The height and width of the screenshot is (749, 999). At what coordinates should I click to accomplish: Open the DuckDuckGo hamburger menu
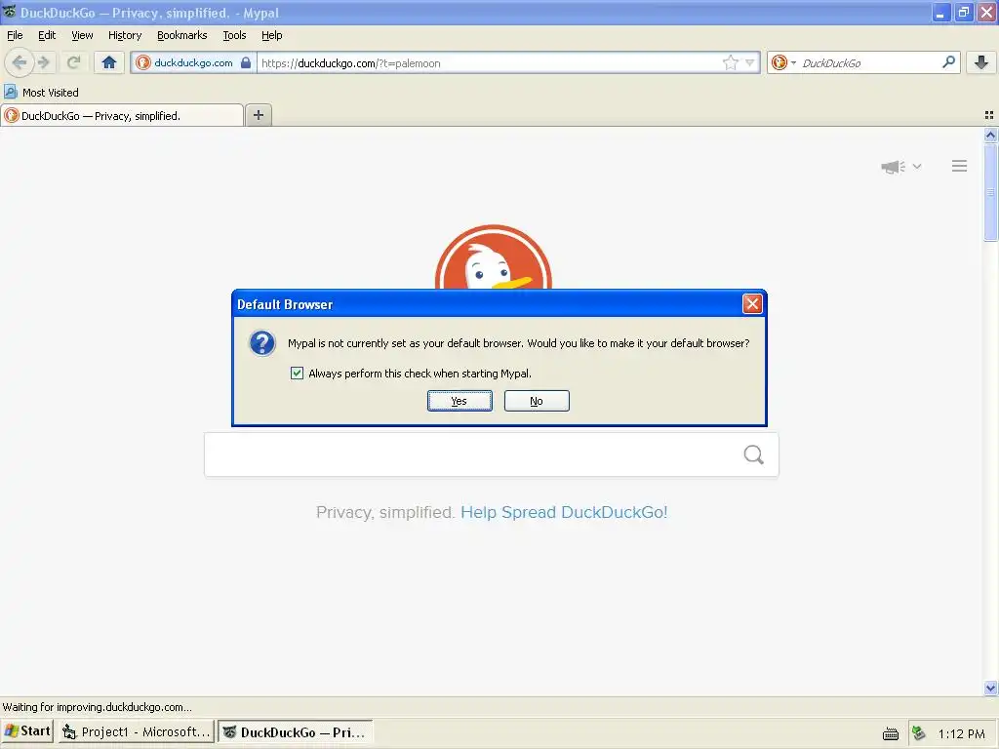(960, 166)
